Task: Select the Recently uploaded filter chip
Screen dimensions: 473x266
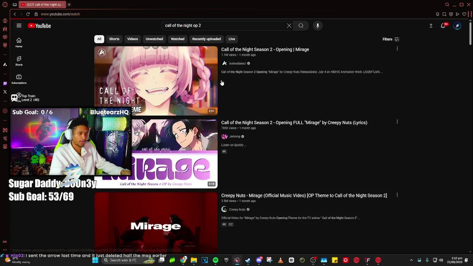Action: pos(206,39)
